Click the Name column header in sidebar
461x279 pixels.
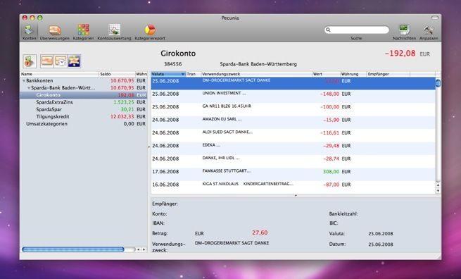(x=59, y=74)
